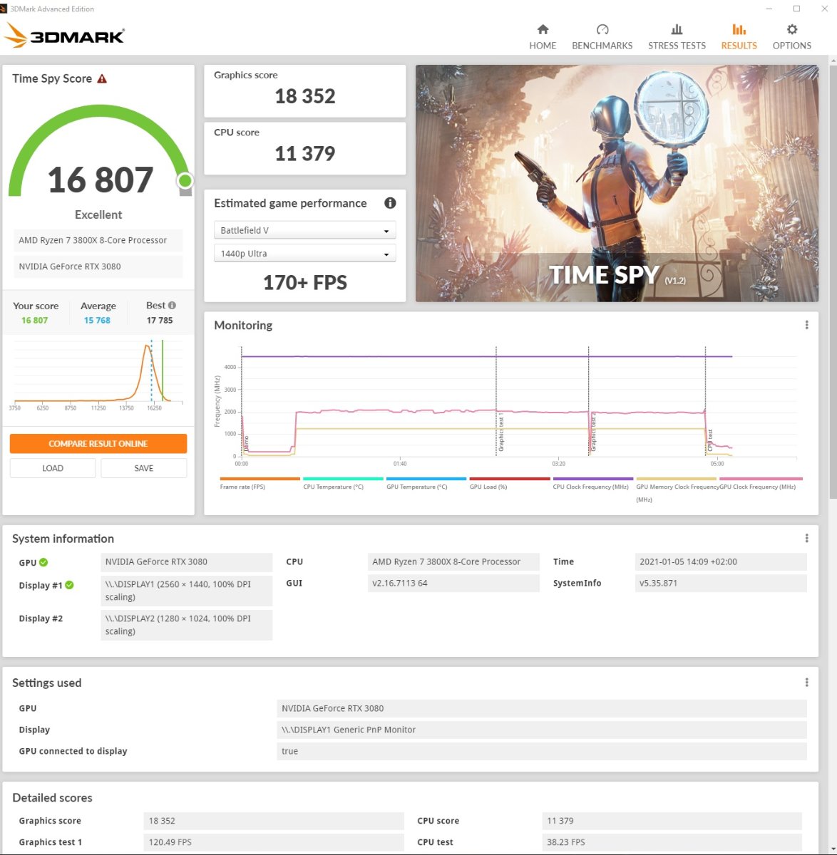Image resolution: width=837 pixels, height=855 pixels.
Task: Click the GPU connected to display true value
Action: [542, 751]
